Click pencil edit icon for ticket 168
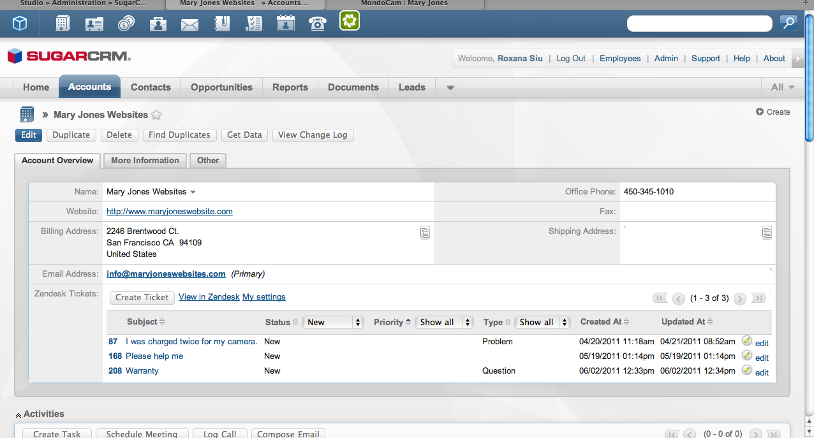 tap(747, 356)
